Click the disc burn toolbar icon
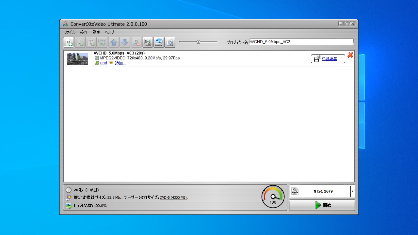Viewport: 418px width, 235px height. [x=159, y=42]
